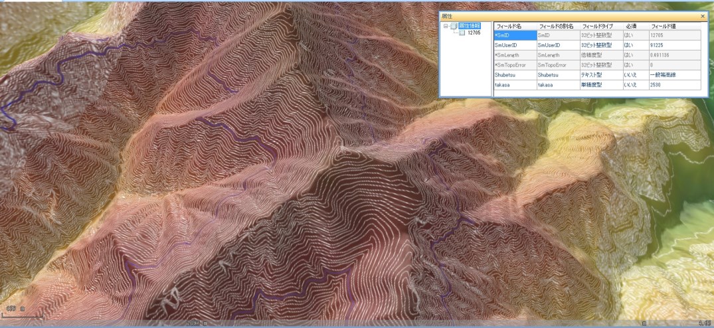Image resolution: width=714 pixels, height=328 pixels.
Task: Select the 12705 tree item label
Action: point(474,33)
